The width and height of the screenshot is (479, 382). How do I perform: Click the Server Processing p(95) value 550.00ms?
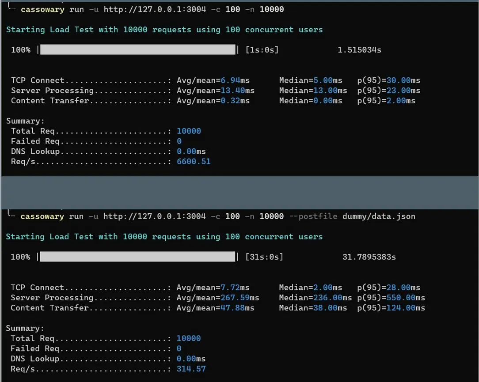pyautogui.click(x=406, y=297)
